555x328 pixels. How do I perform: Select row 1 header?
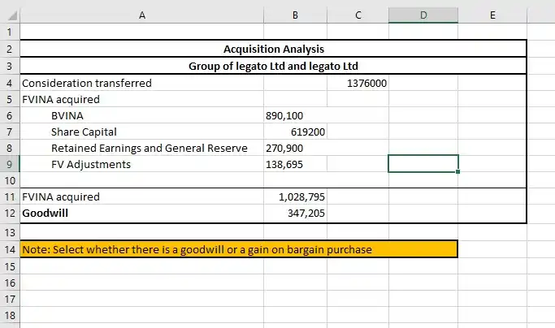tap(10, 32)
